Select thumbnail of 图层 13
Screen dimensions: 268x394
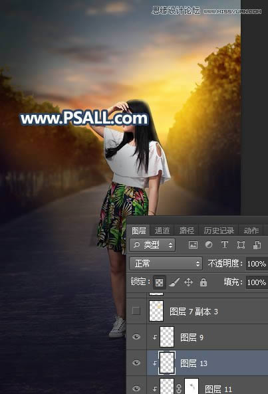tap(167, 363)
